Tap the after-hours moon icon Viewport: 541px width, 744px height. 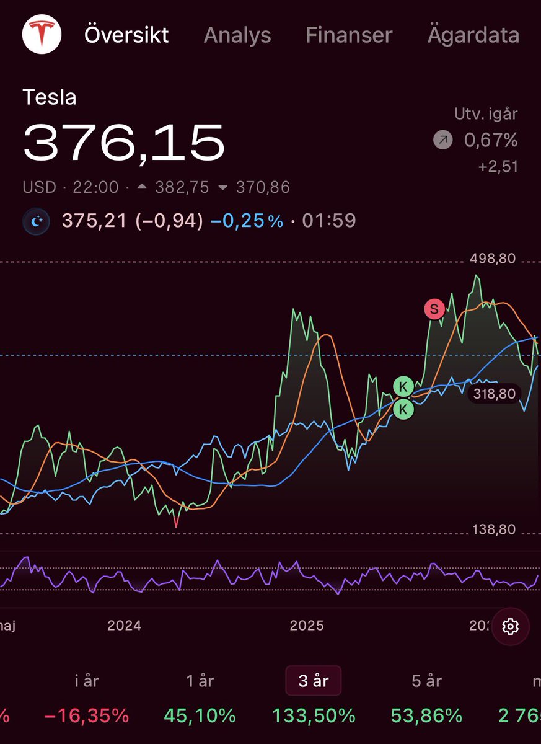(36, 221)
